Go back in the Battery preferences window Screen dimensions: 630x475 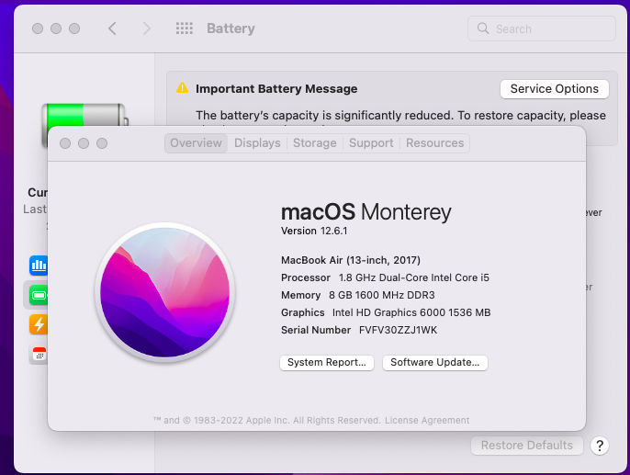tap(112, 28)
